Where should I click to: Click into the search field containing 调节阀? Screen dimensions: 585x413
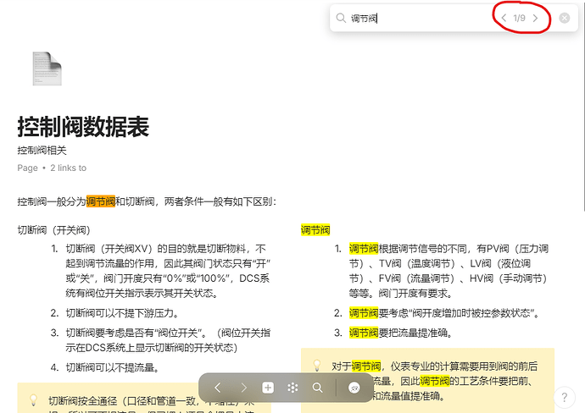pyautogui.click(x=418, y=18)
